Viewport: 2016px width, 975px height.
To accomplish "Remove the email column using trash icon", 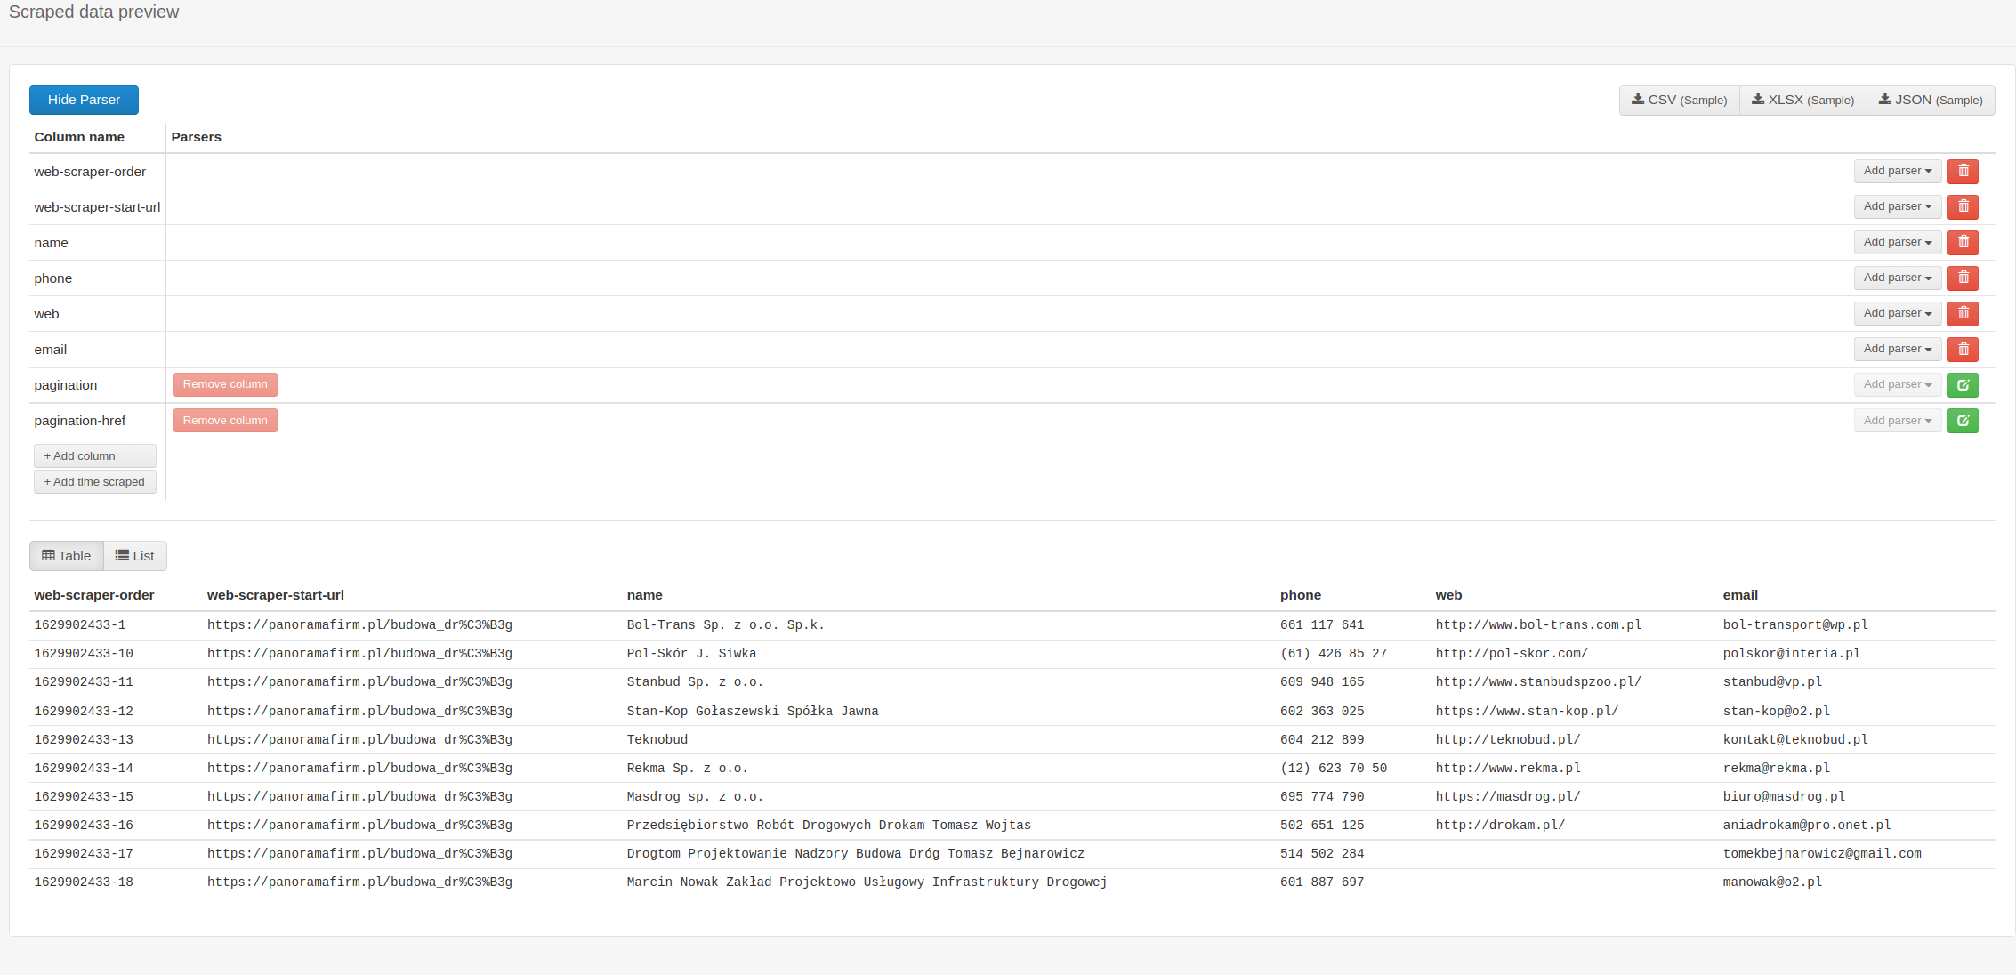I will (x=1962, y=349).
